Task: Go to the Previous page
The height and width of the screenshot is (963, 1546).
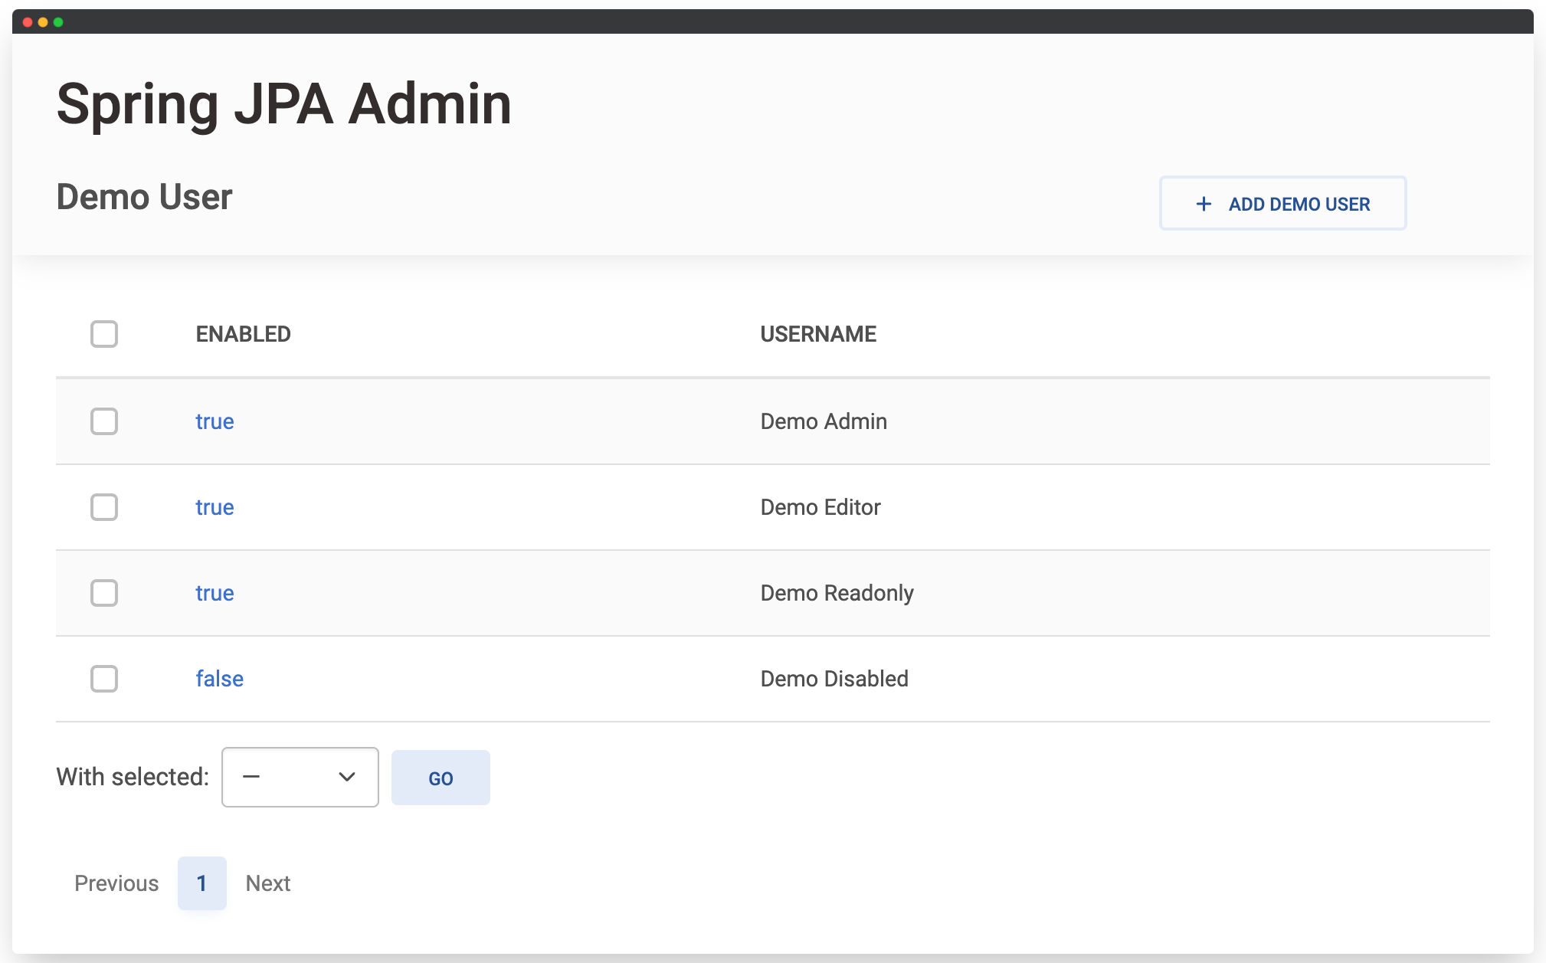Action: pos(116,883)
